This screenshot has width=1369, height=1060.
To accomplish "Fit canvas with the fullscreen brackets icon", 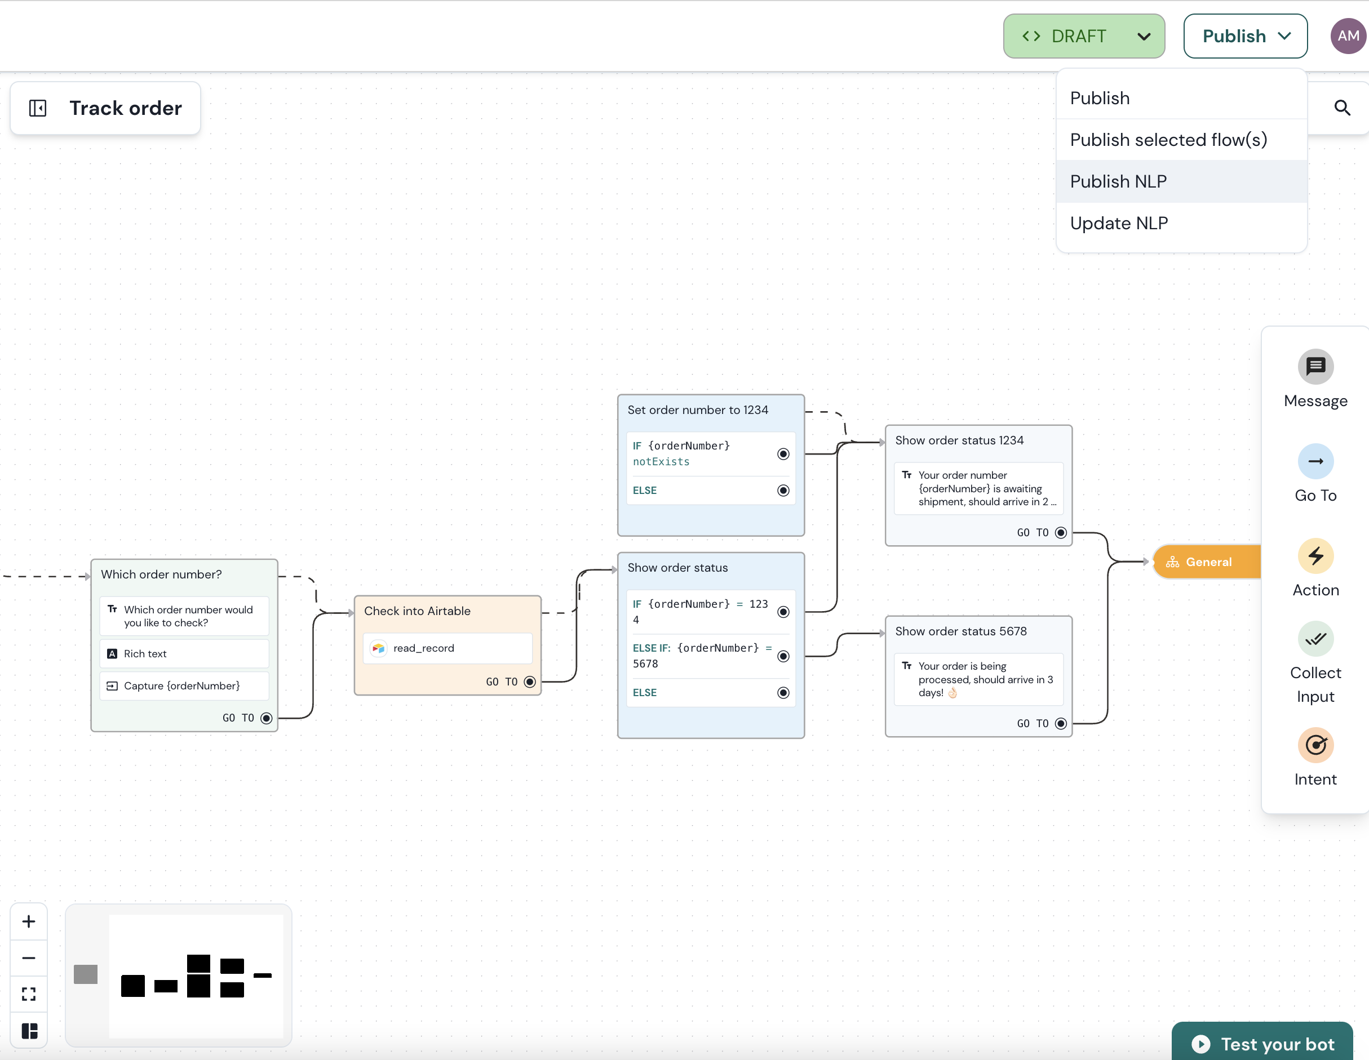I will (29, 994).
